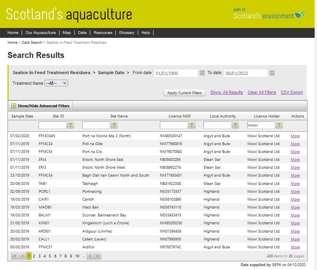This screenshot has height=270, width=317.
Task: Click the Site ID filter funnel icon
Action: pos(70,125)
